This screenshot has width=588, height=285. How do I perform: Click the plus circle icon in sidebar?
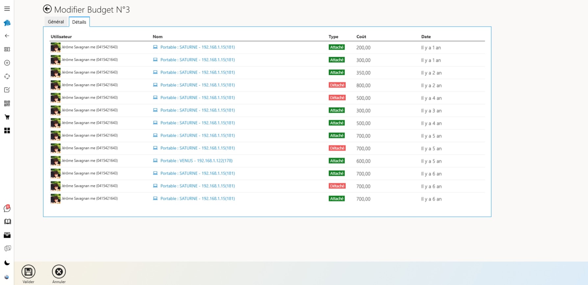click(x=7, y=63)
